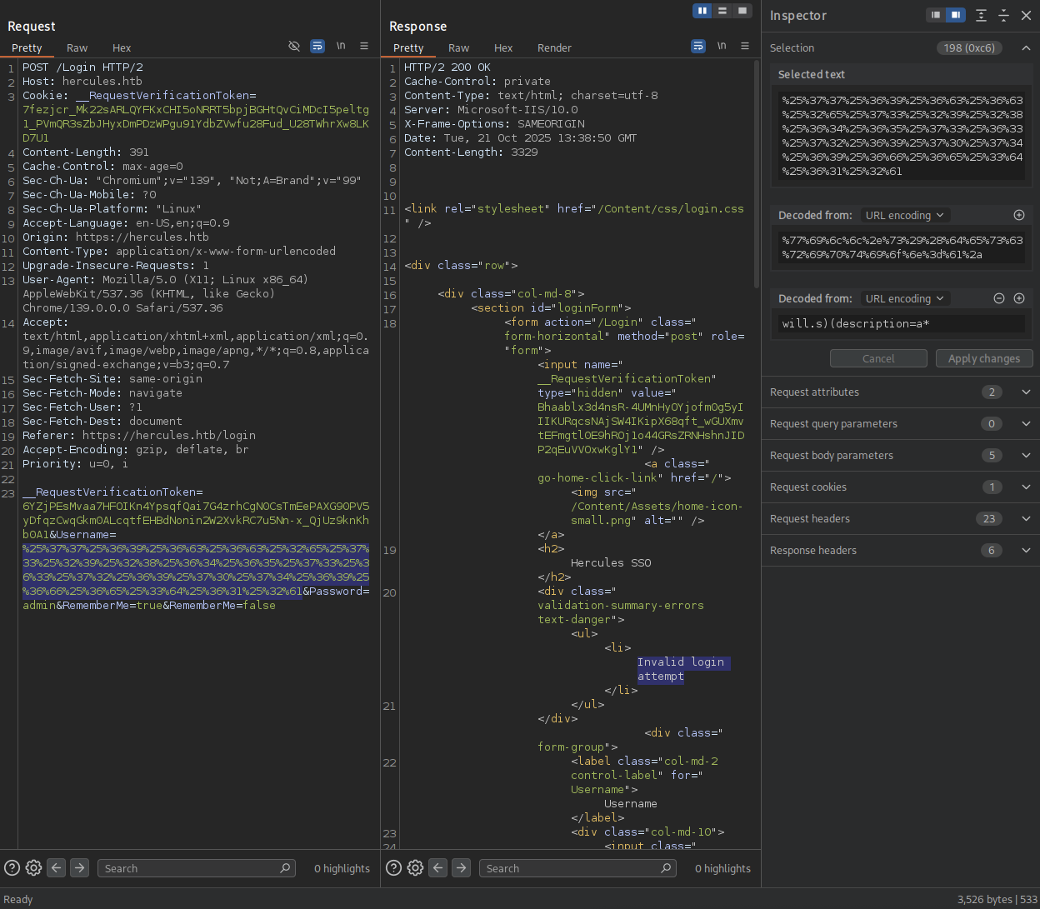
Task: Expand the Request headers section
Action: pos(1026,519)
